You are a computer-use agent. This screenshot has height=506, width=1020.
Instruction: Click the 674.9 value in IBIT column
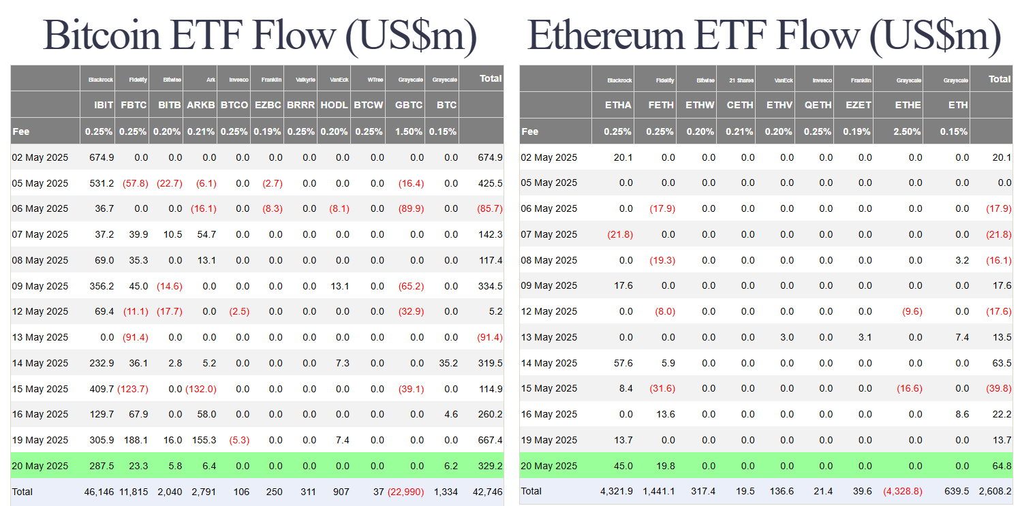point(102,157)
